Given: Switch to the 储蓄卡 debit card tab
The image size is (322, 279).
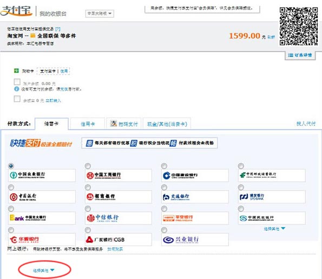Looking at the screenshot, I should pyautogui.click(x=51, y=124).
